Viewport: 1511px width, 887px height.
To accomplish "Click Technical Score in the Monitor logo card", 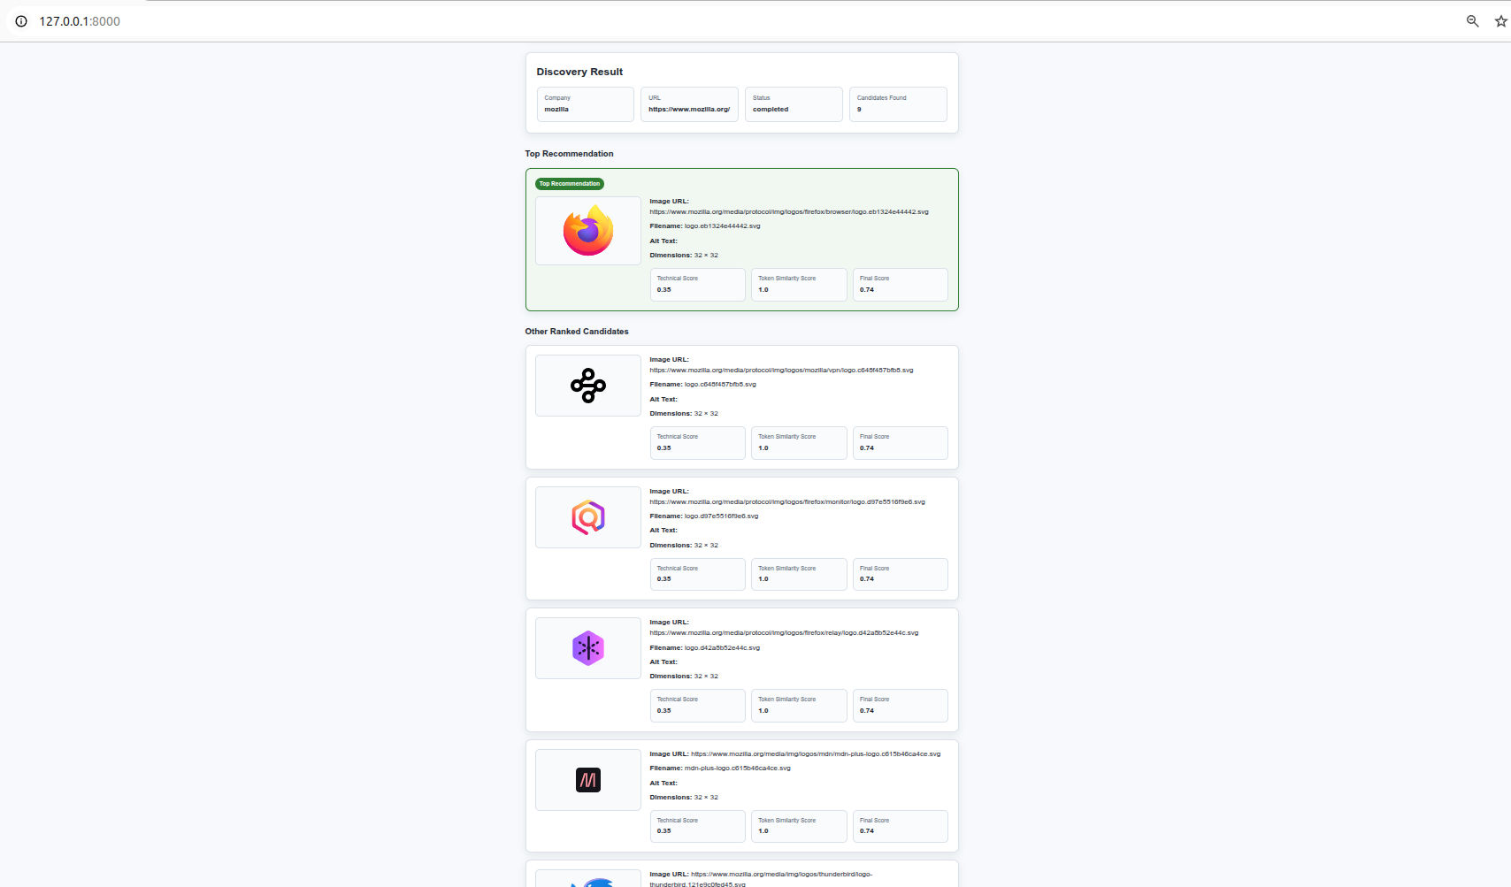I will (698, 574).
